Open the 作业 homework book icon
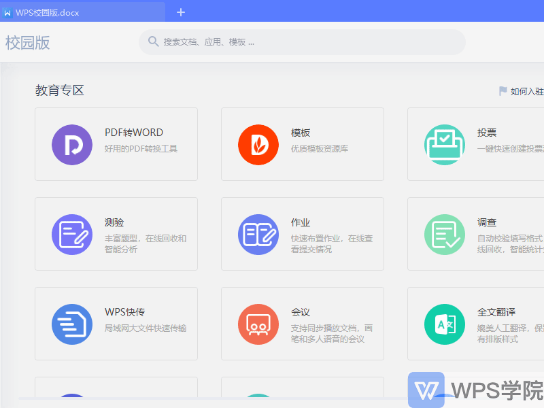Viewport: 544px width, 408px height. coord(258,235)
